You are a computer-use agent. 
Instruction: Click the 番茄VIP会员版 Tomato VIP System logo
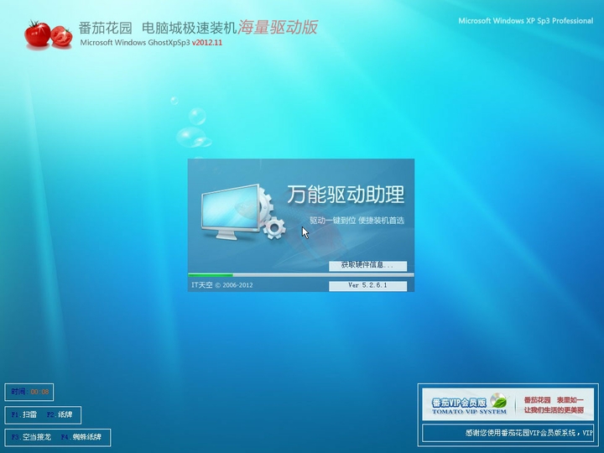pos(457,404)
